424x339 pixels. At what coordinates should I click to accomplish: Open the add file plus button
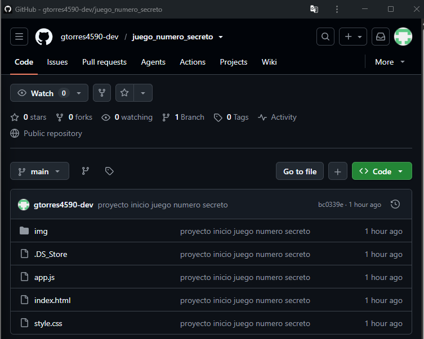coord(337,171)
